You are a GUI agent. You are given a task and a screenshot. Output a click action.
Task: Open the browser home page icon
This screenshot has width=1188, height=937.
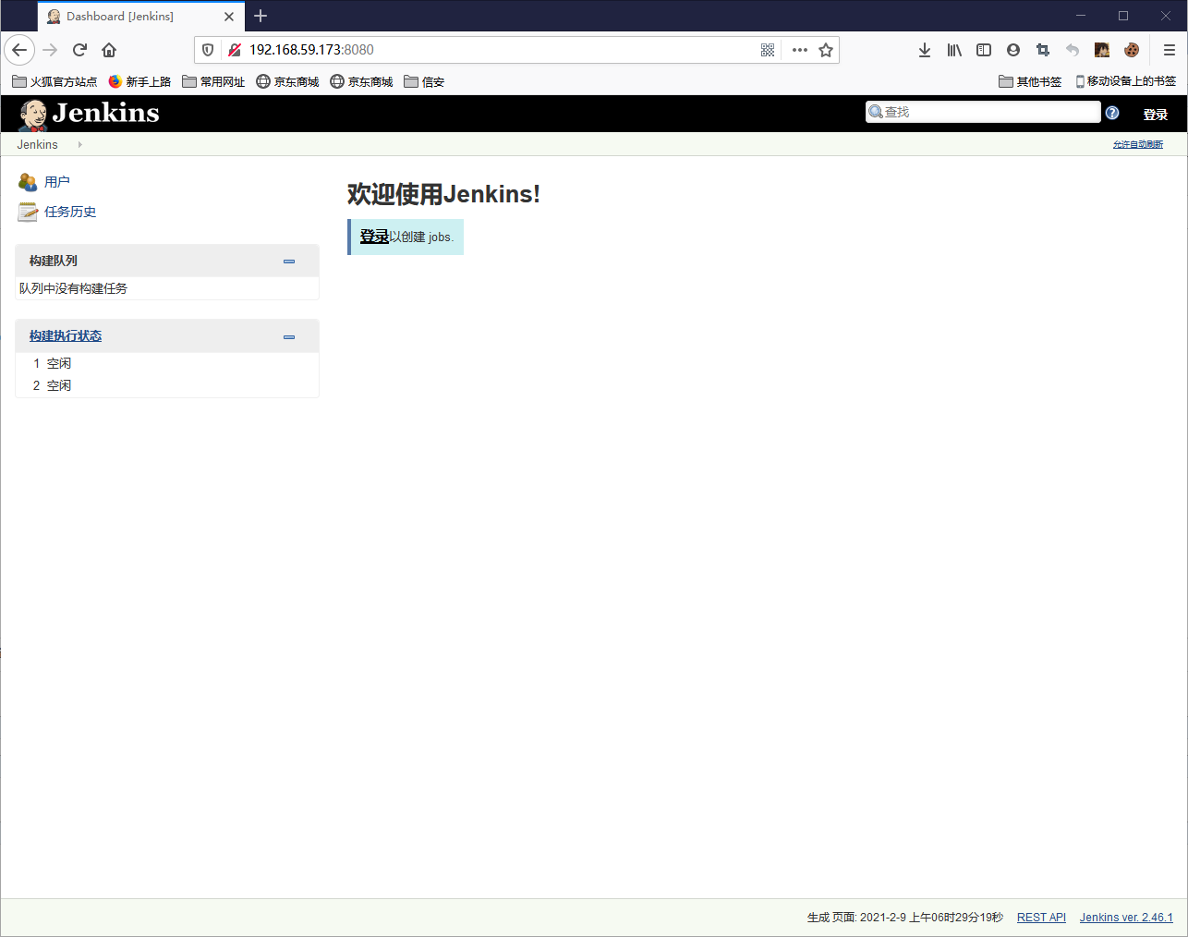pyautogui.click(x=109, y=50)
